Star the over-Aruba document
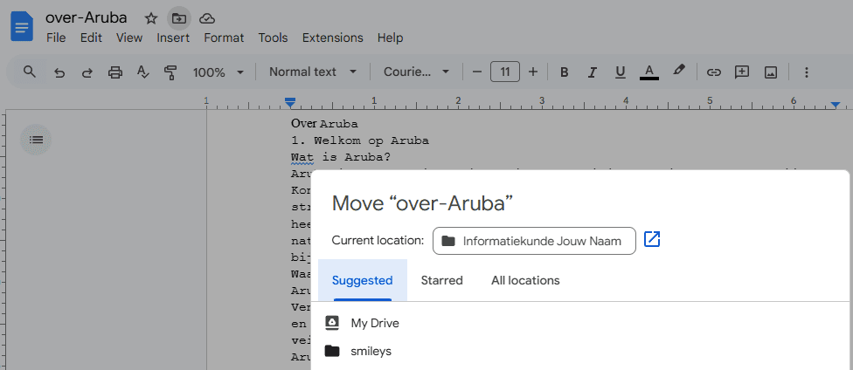Image resolution: width=853 pixels, height=370 pixels. point(151,17)
